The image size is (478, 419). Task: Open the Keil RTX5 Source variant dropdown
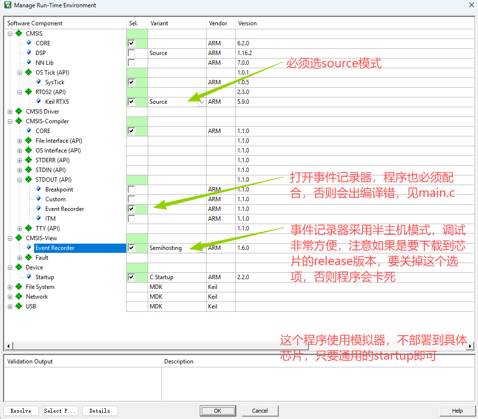(202, 102)
